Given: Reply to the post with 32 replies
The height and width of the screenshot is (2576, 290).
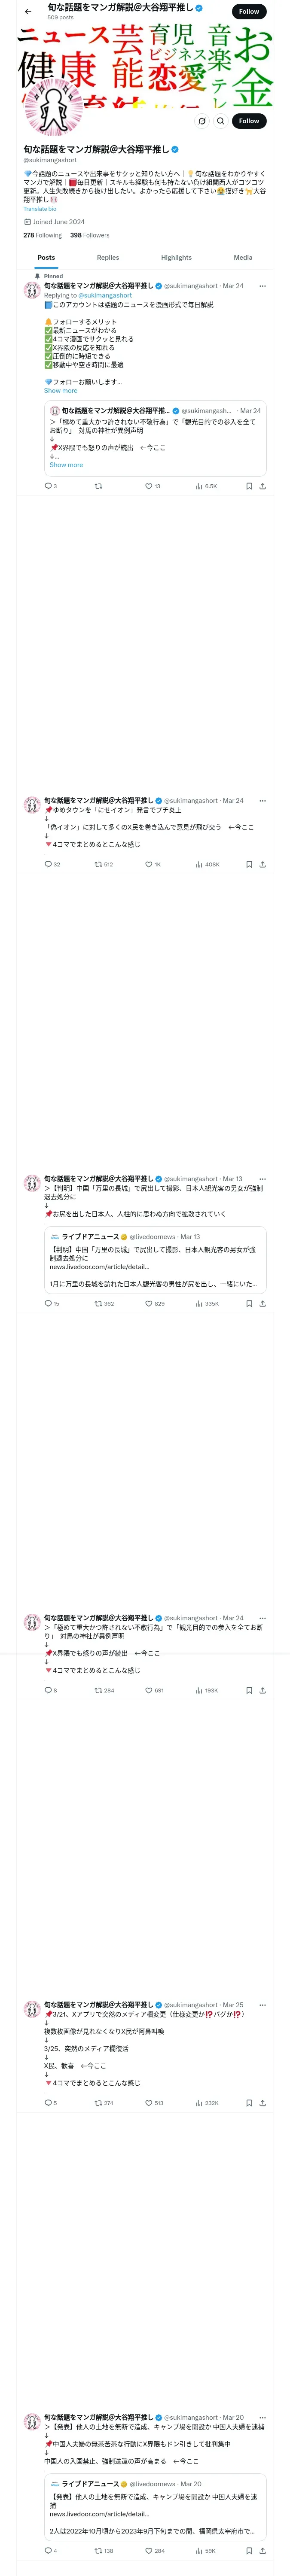Looking at the screenshot, I should click(52, 864).
